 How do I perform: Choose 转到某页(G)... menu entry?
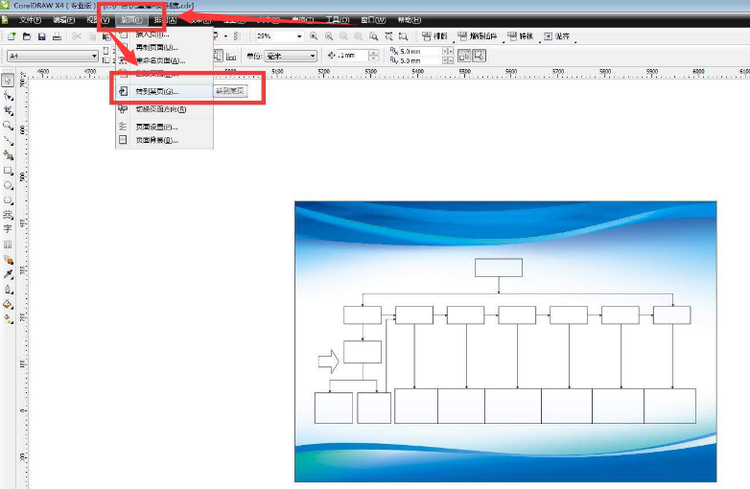[165, 91]
